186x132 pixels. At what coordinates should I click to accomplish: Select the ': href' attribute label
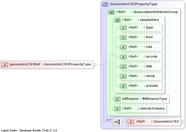pyautogui.click(x=148, y=37)
